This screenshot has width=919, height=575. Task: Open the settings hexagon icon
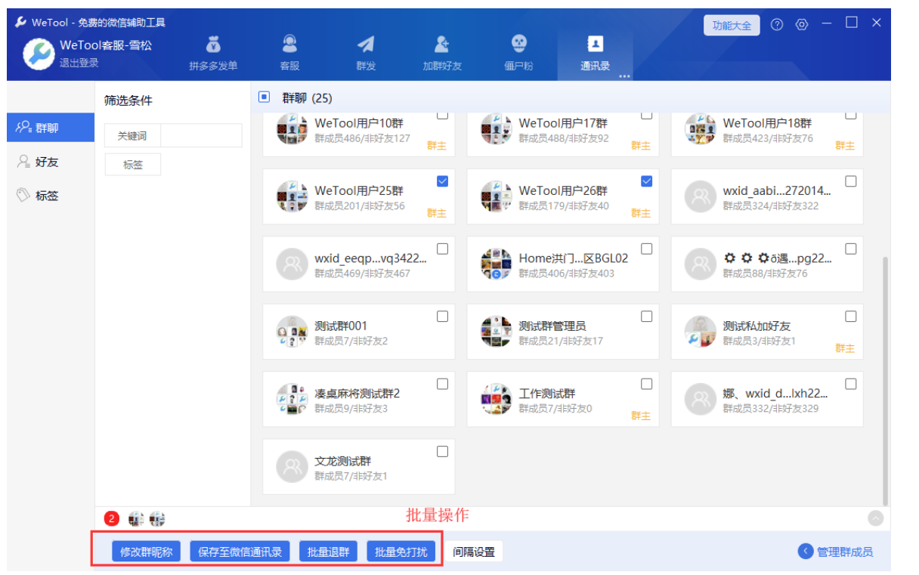(802, 25)
